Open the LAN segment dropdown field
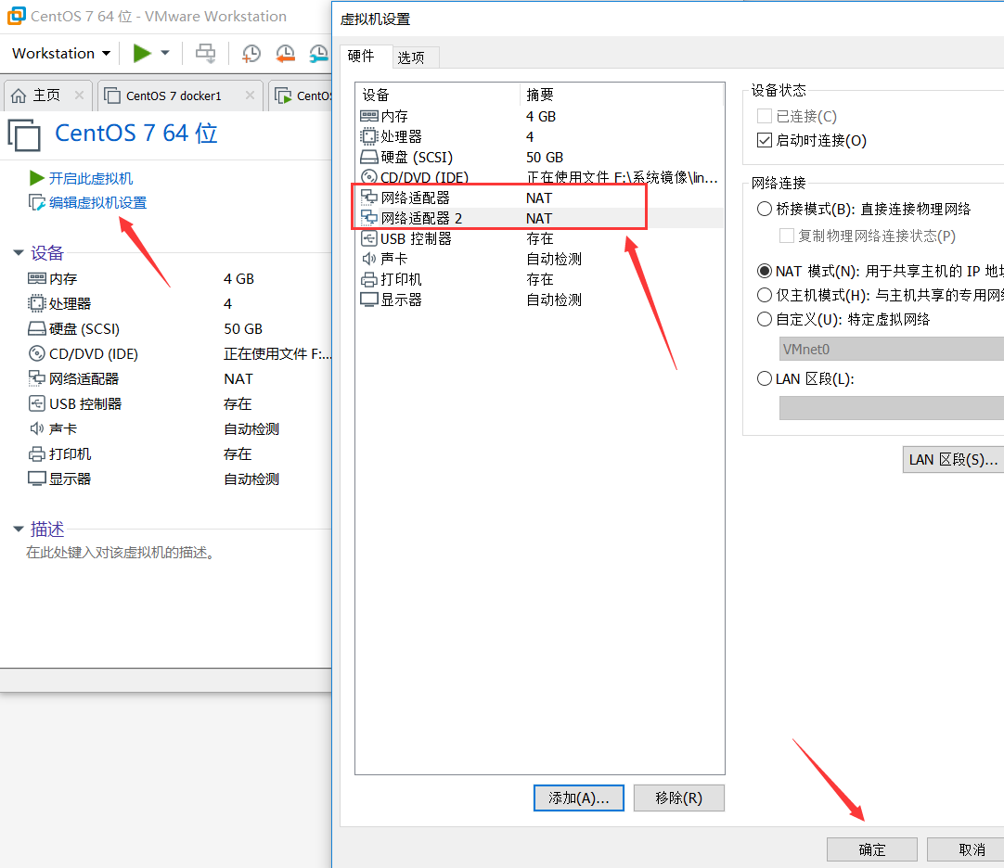 pos(892,408)
